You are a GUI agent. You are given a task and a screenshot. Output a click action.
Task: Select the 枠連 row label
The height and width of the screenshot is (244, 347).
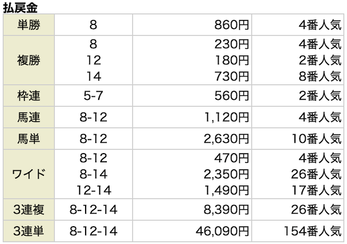[x=29, y=97]
